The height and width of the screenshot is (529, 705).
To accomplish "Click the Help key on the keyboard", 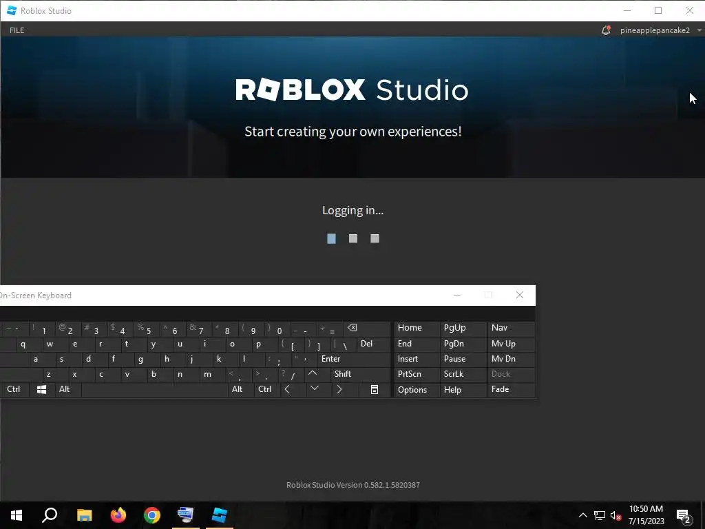I will tap(463, 390).
